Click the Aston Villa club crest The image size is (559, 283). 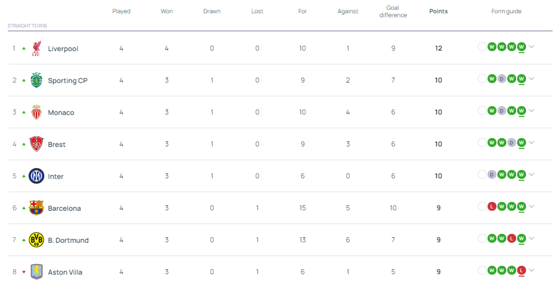[x=36, y=272]
